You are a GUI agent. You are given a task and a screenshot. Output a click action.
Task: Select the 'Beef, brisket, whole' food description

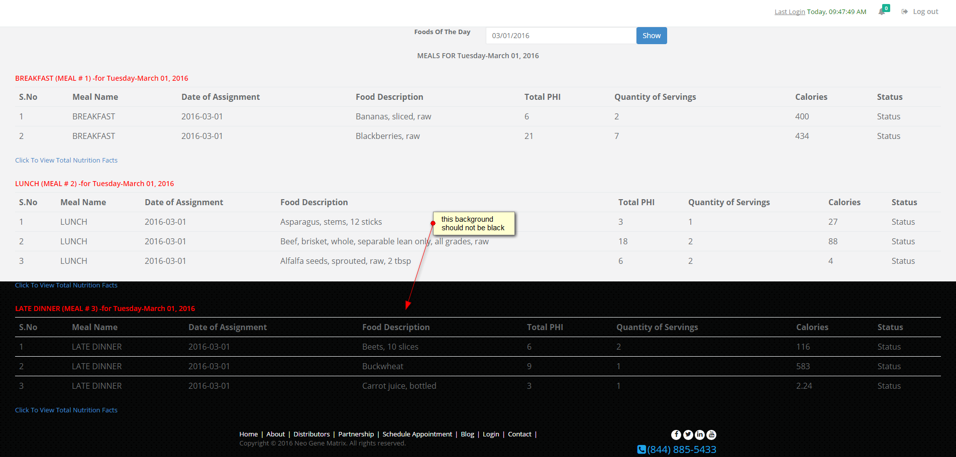tap(384, 241)
